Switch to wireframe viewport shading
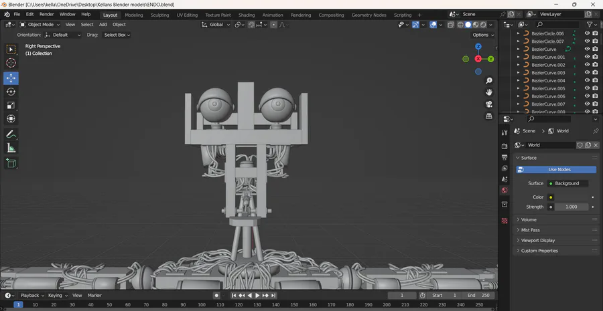 (x=460, y=25)
